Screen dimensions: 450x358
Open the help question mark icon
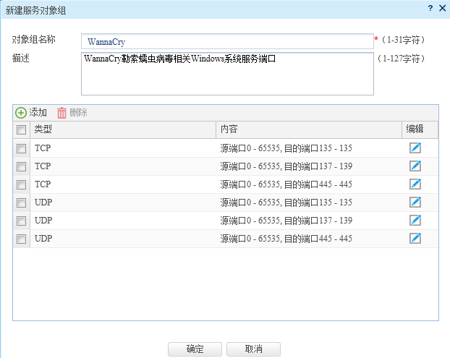(430, 8)
